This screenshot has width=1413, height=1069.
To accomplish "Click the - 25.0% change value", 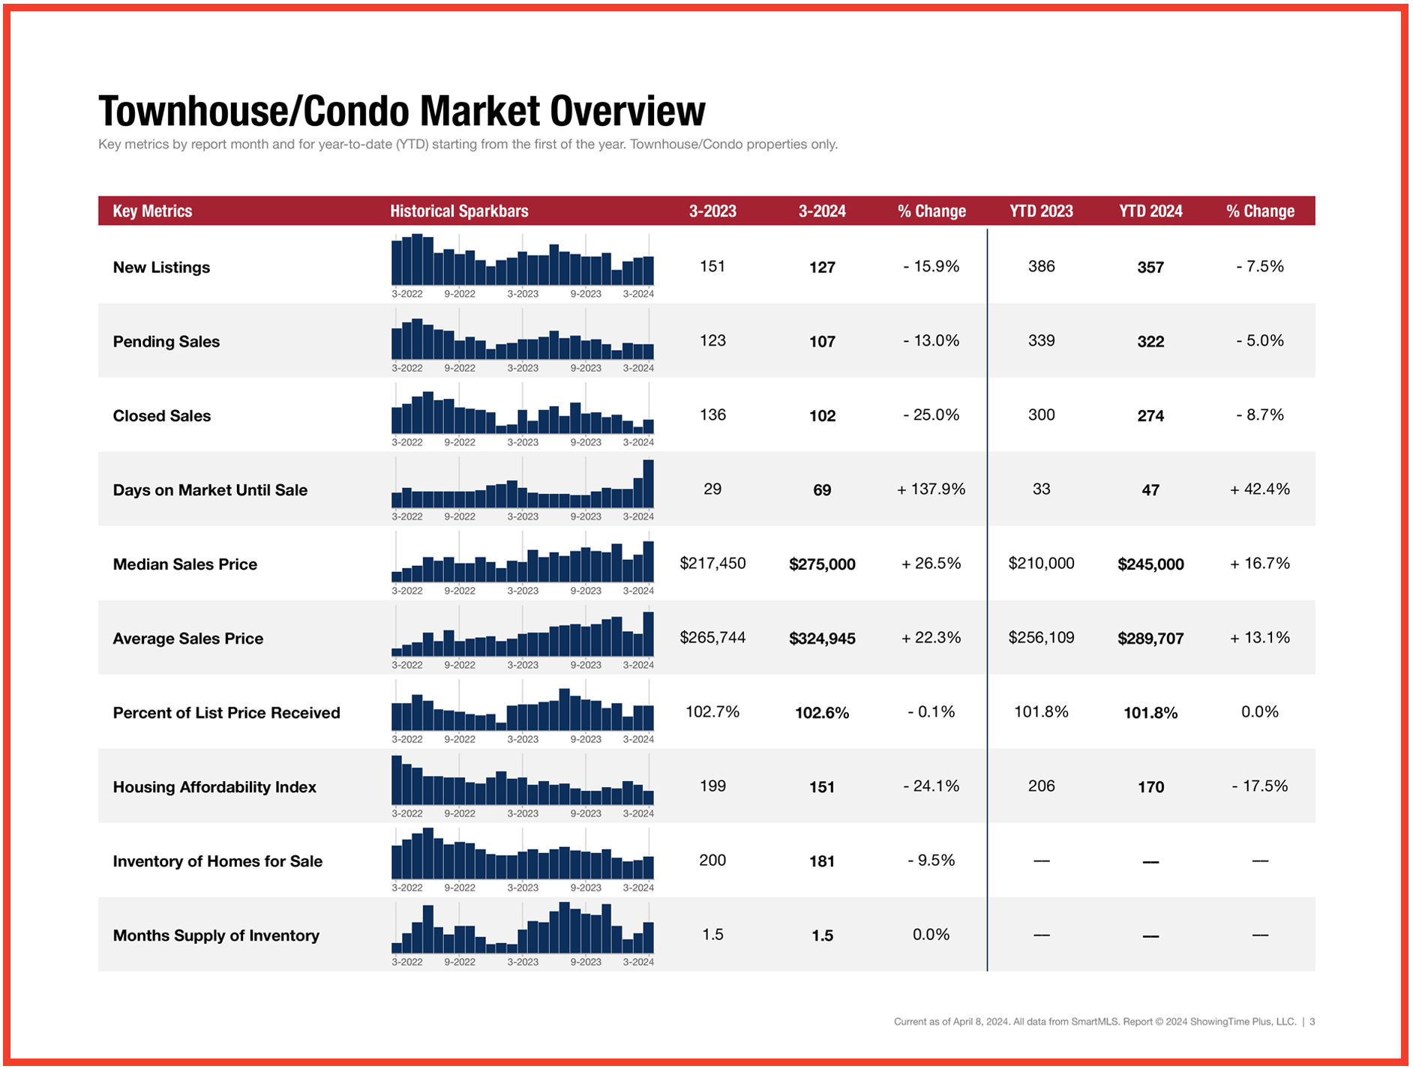I will [931, 415].
